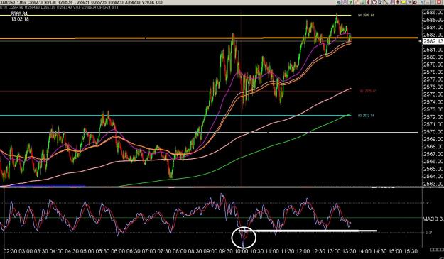This screenshot has height=259, width=444.
Task: Click the 15:30 time axis label
Action: [x=411, y=251]
